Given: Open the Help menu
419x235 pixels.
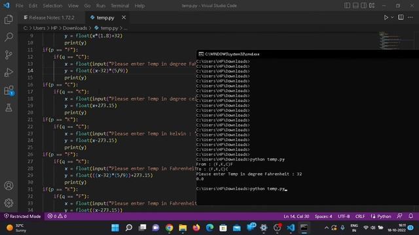Looking at the screenshot, I should coord(139,6).
